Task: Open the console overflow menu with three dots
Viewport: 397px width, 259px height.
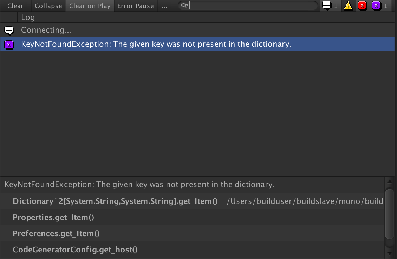Action: tap(164, 6)
